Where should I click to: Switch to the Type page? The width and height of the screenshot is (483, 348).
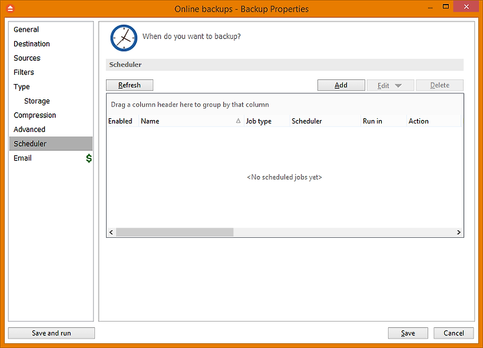click(x=51, y=87)
